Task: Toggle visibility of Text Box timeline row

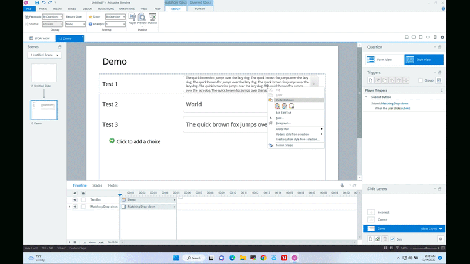Action: [x=75, y=199]
